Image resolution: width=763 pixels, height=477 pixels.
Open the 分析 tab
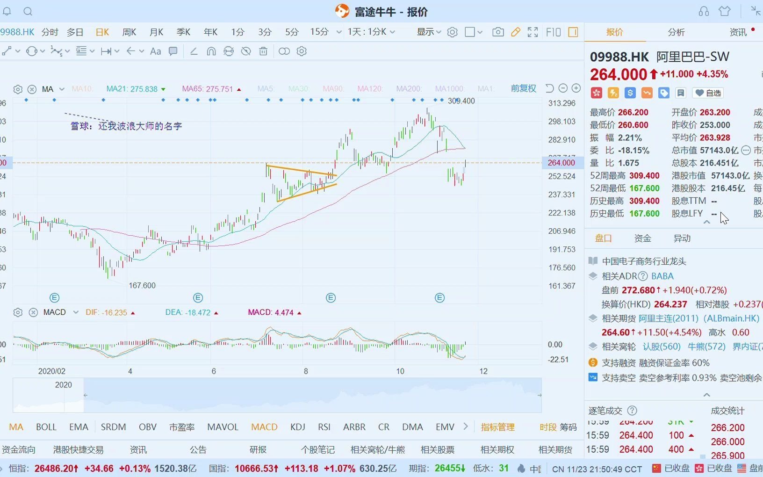pos(676,32)
